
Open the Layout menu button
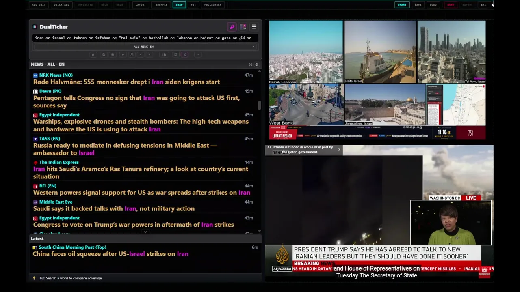click(x=141, y=5)
